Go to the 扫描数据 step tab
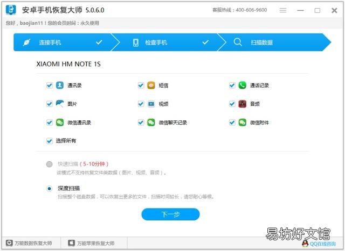Screen dimensions: 345x251 point(275,42)
